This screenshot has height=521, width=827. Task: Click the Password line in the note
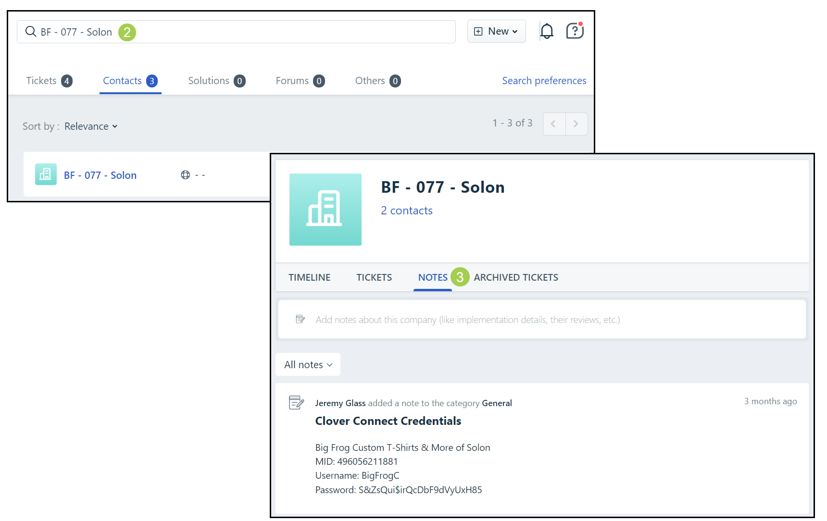399,490
